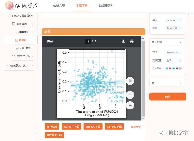The width and height of the screenshot is (194, 141).
Task: Switch to the 生信工具 tab
Action: (82, 5)
